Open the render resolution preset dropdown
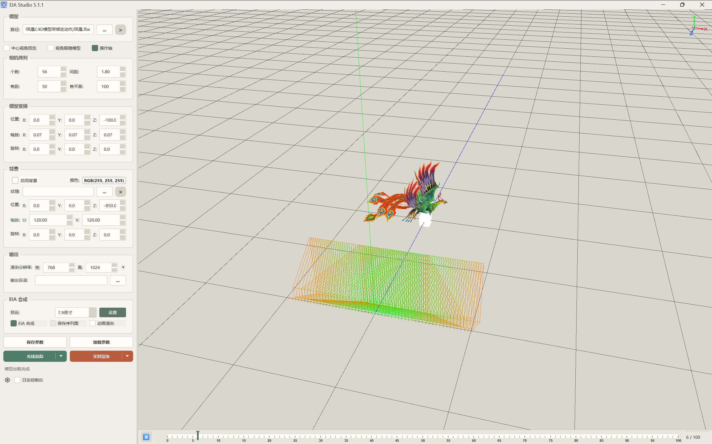 pyautogui.click(x=123, y=267)
